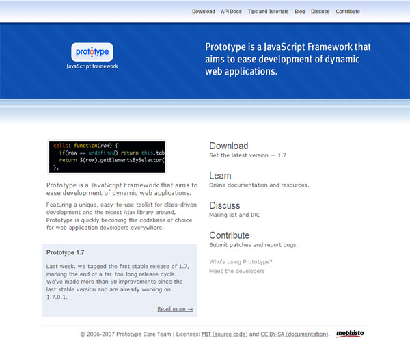Click the mephisto logo in the footer
Viewport: 410px width, 342px height.
[350, 333]
